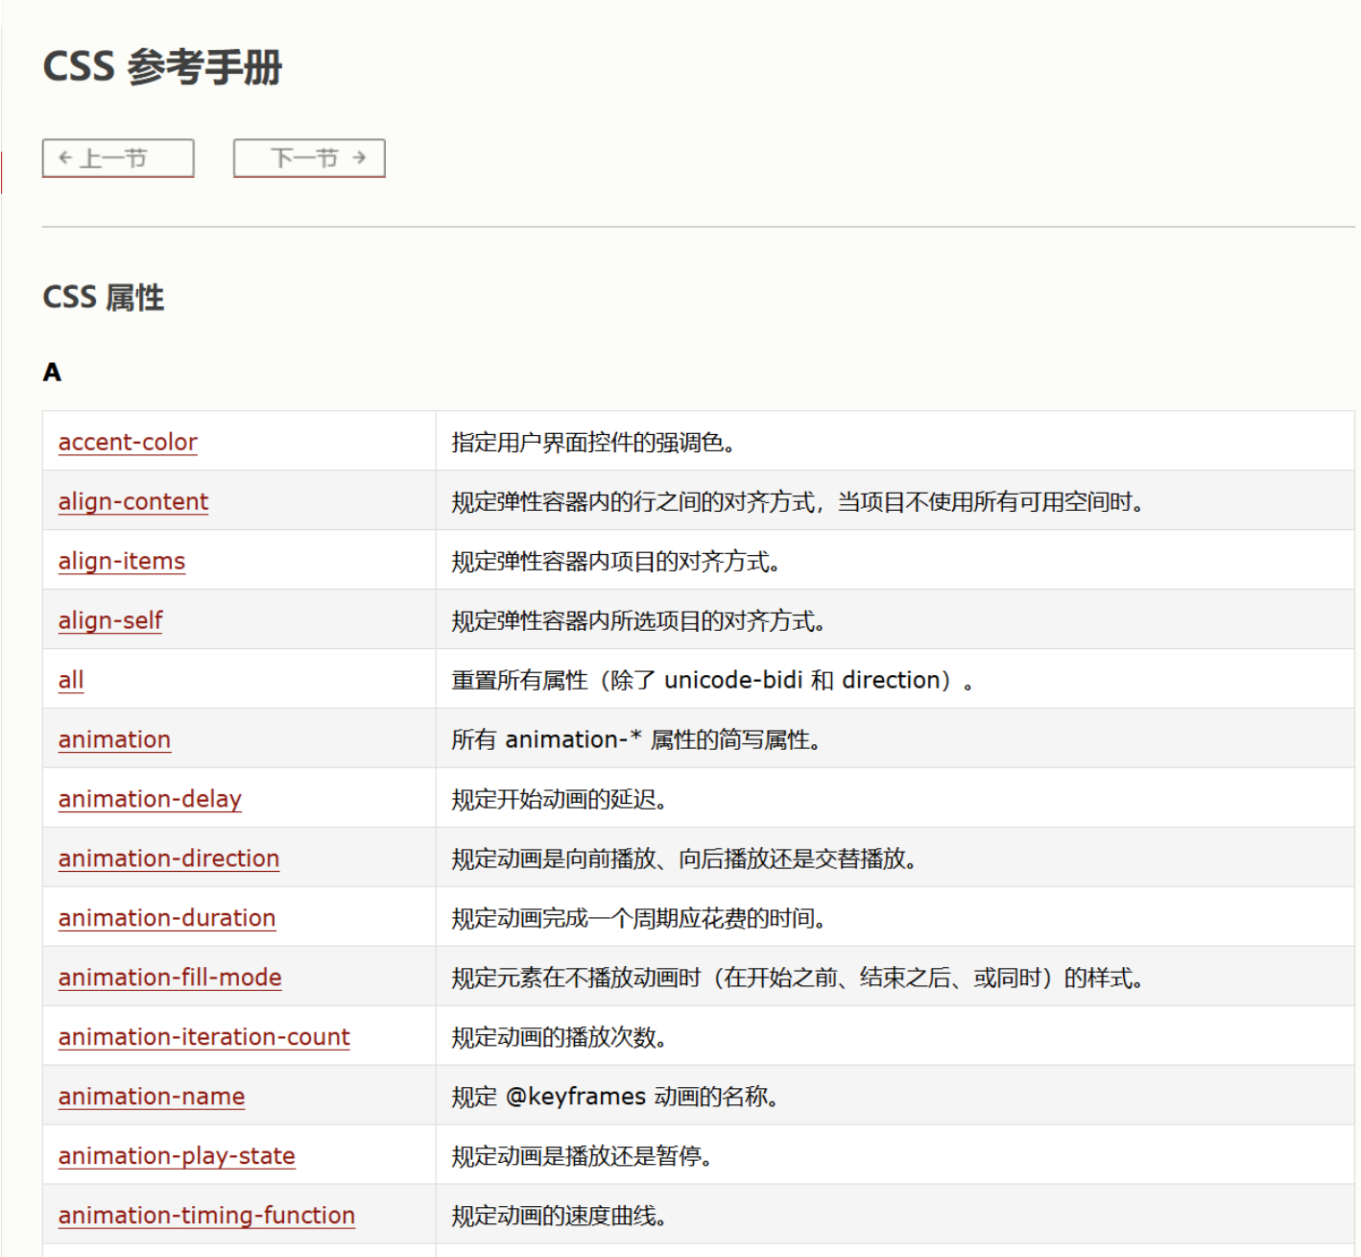The height and width of the screenshot is (1257, 1361).
Task: Open the animation shorthand property page
Action: (113, 739)
